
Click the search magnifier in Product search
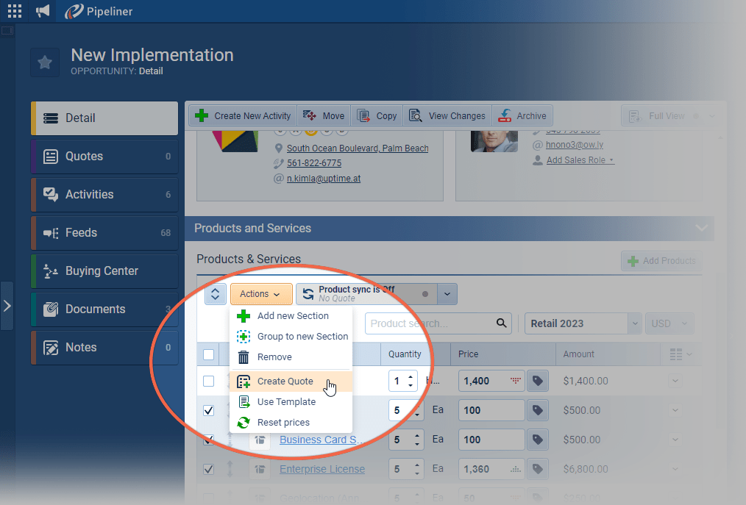pos(502,323)
